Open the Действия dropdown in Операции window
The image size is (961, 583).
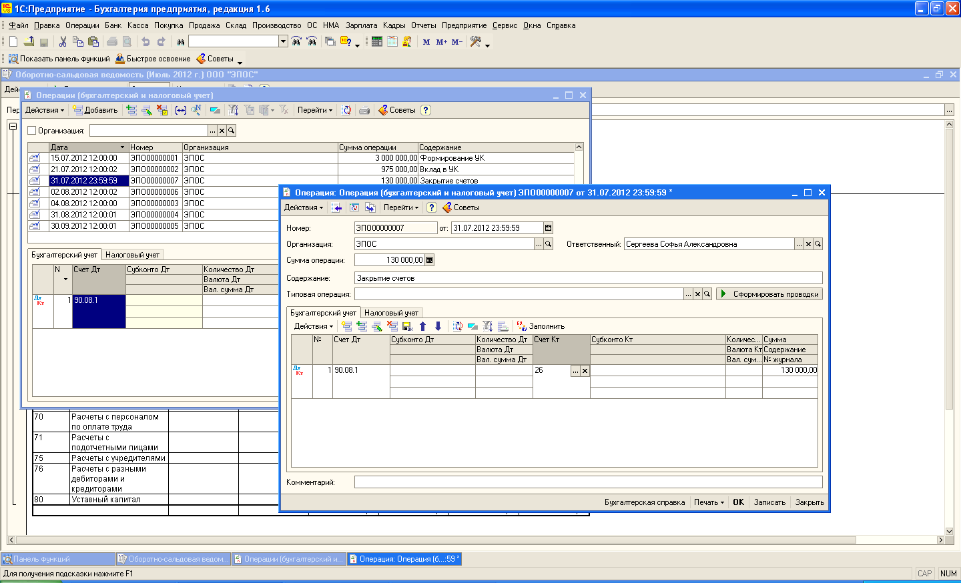tap(45, 110)
